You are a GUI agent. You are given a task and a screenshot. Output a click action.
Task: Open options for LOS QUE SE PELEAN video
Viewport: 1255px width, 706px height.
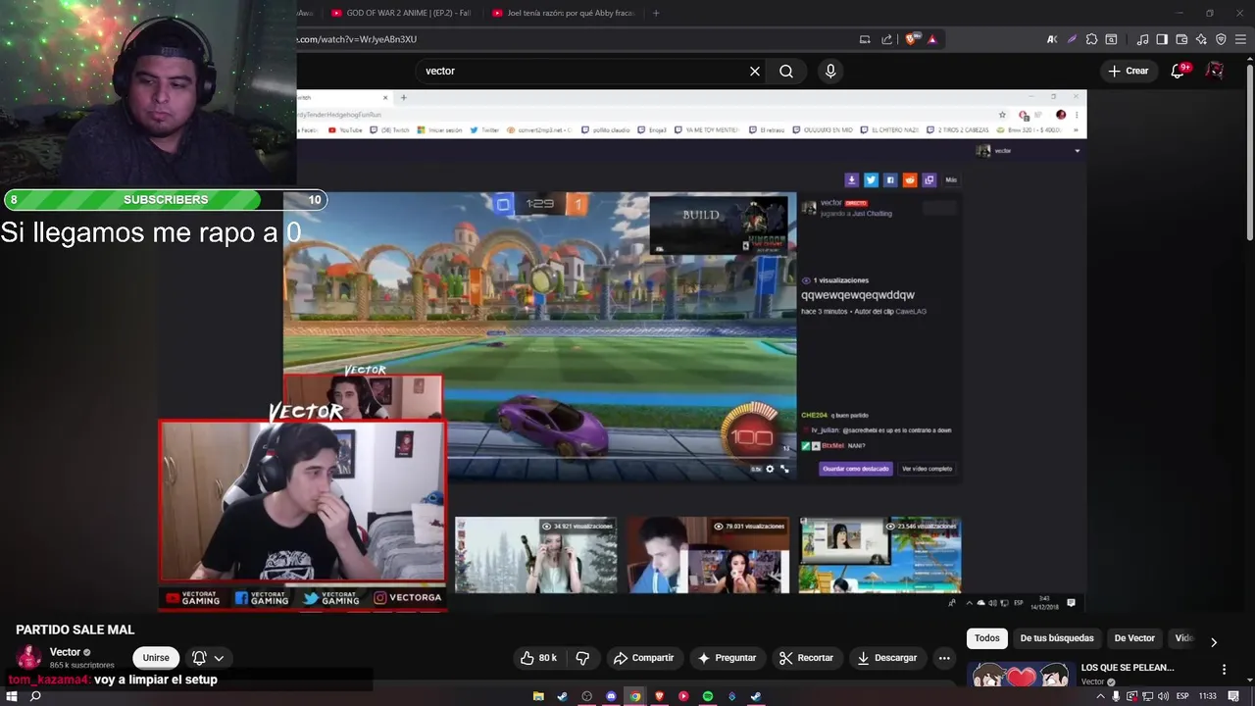point(1224,670)
